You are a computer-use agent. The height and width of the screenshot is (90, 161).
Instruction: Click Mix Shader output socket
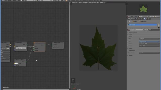coord(45,45)
